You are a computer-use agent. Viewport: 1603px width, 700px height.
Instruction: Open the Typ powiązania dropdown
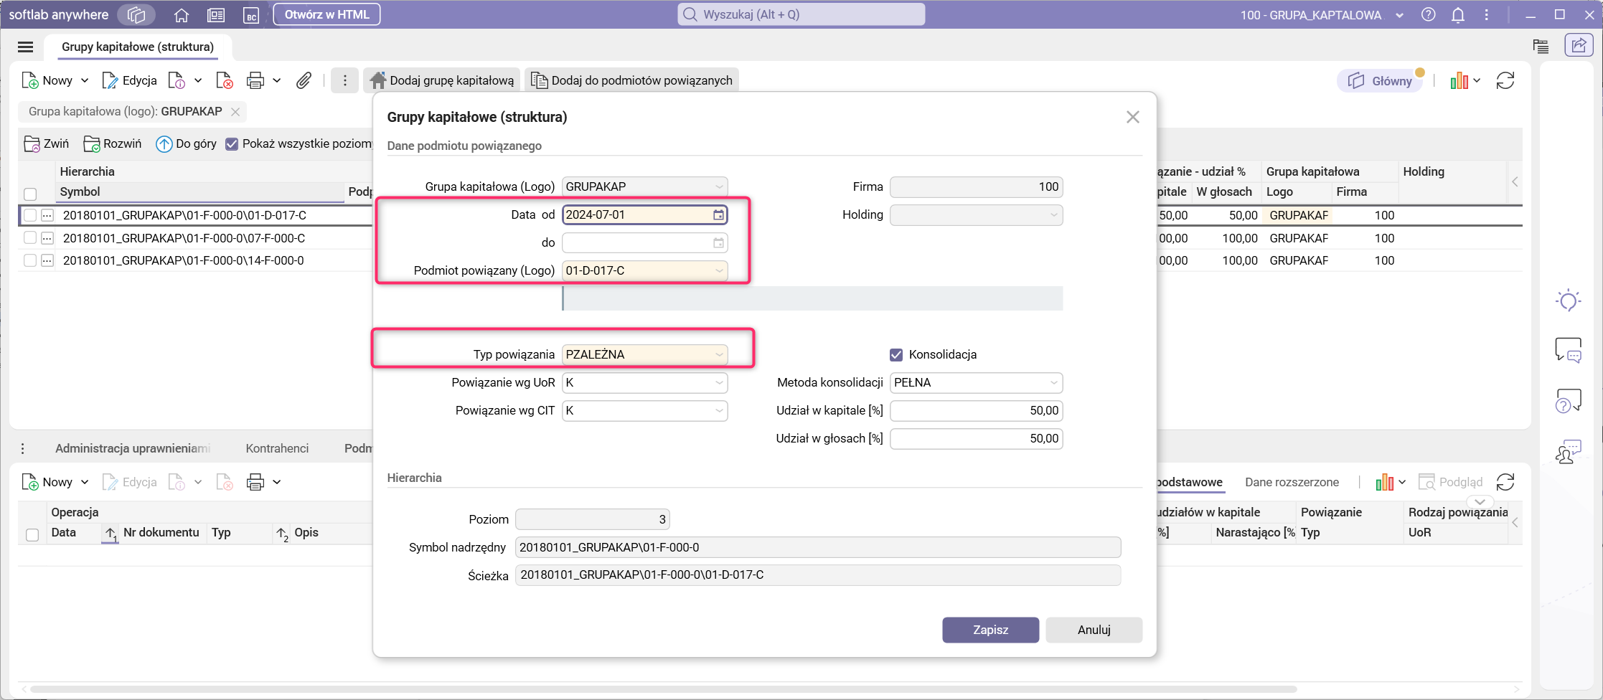click(719, 355)
